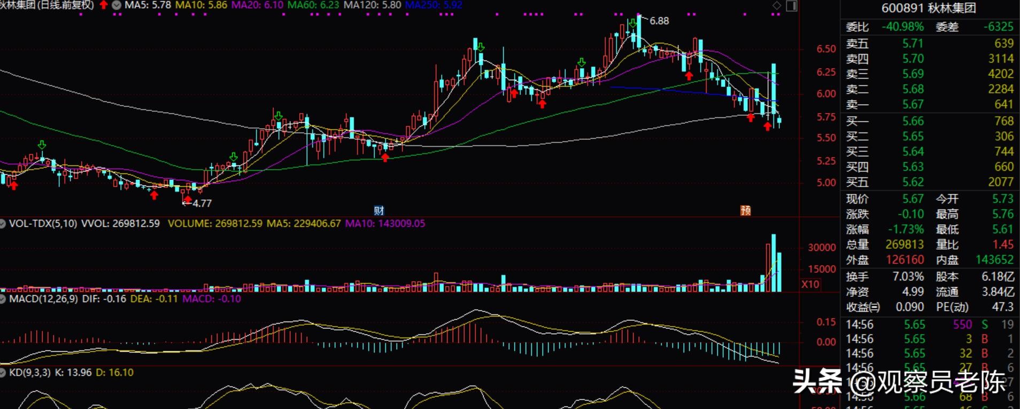Click the 外盘 value 126160
This screenshot has height=409, width=1020.
(x=905, y=260)
